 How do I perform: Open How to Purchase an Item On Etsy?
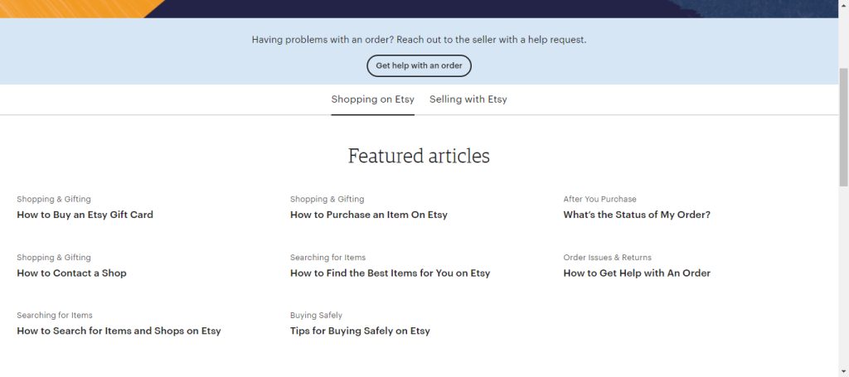[369, 215]
